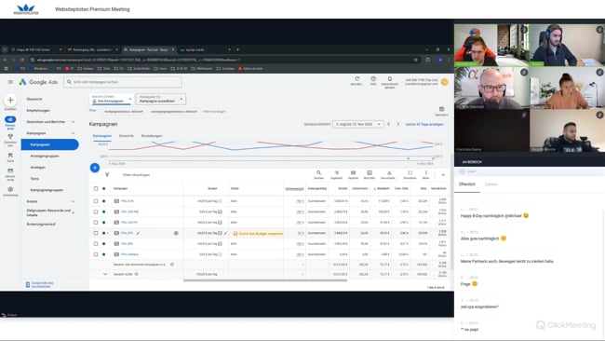The width and height of the screenshot is (605, 341).
Task: Open the Google Ads hamburger menu
Action: pyautogui.click(x=10, y=82)
